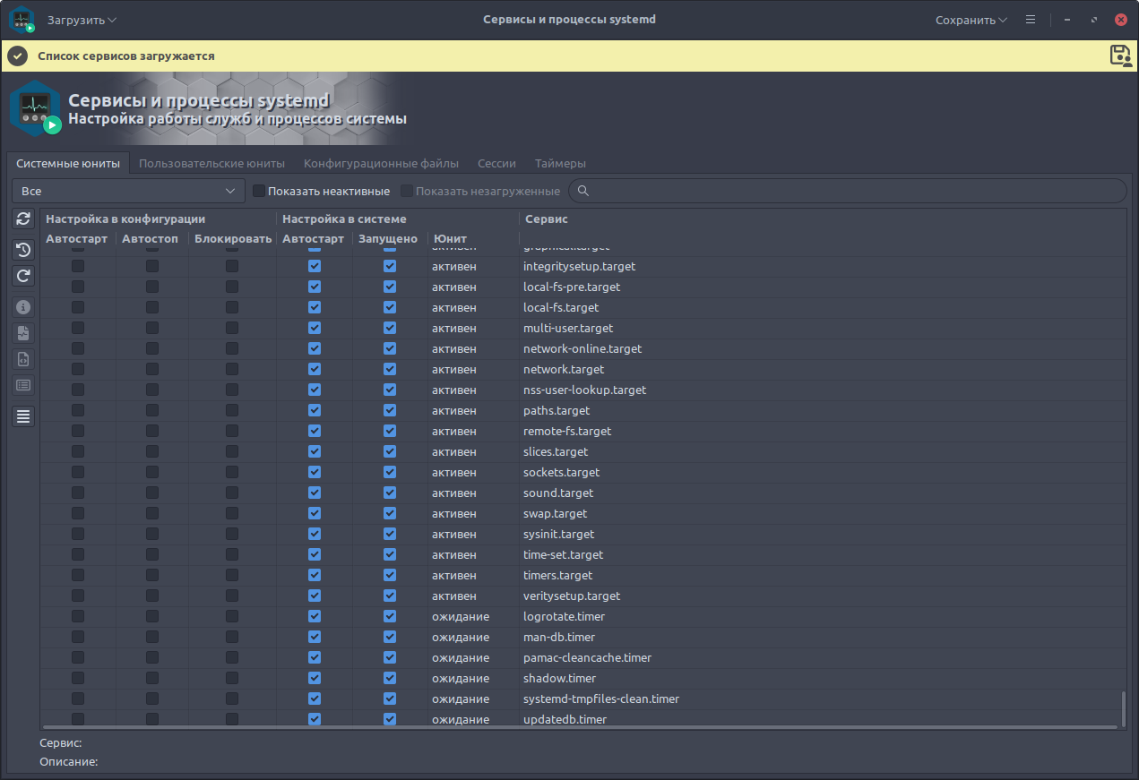Expand the 'Сохранить' dropdown menu
The image size is (1139, 780).
(971, 20)
